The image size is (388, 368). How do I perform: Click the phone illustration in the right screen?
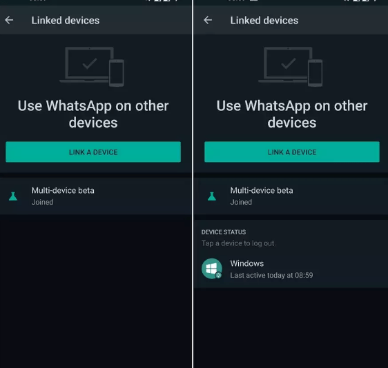click(316, 73)
